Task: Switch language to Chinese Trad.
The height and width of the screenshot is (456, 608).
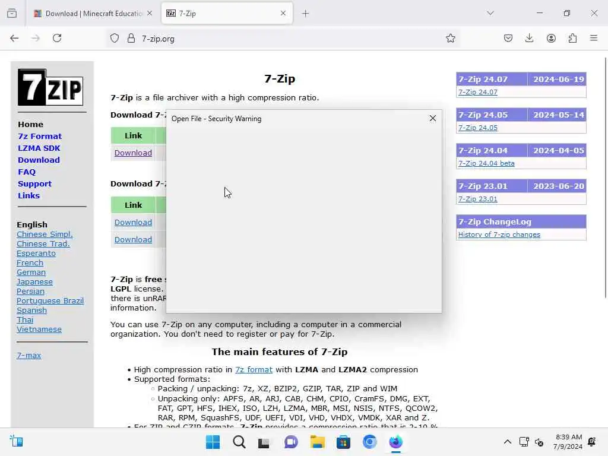Action: (43, 243)
